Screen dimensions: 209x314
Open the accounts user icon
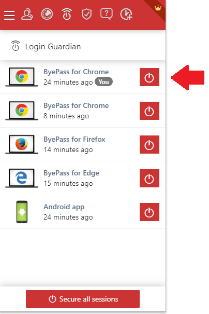(27, 15)
